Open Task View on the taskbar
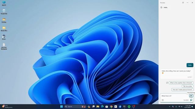This screenshot has height=109, width=195. (93, 107)
